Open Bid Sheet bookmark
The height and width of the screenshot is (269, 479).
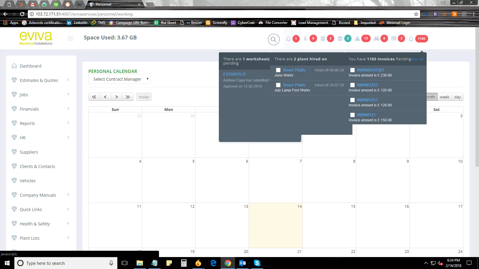click(x=165, y=23)
